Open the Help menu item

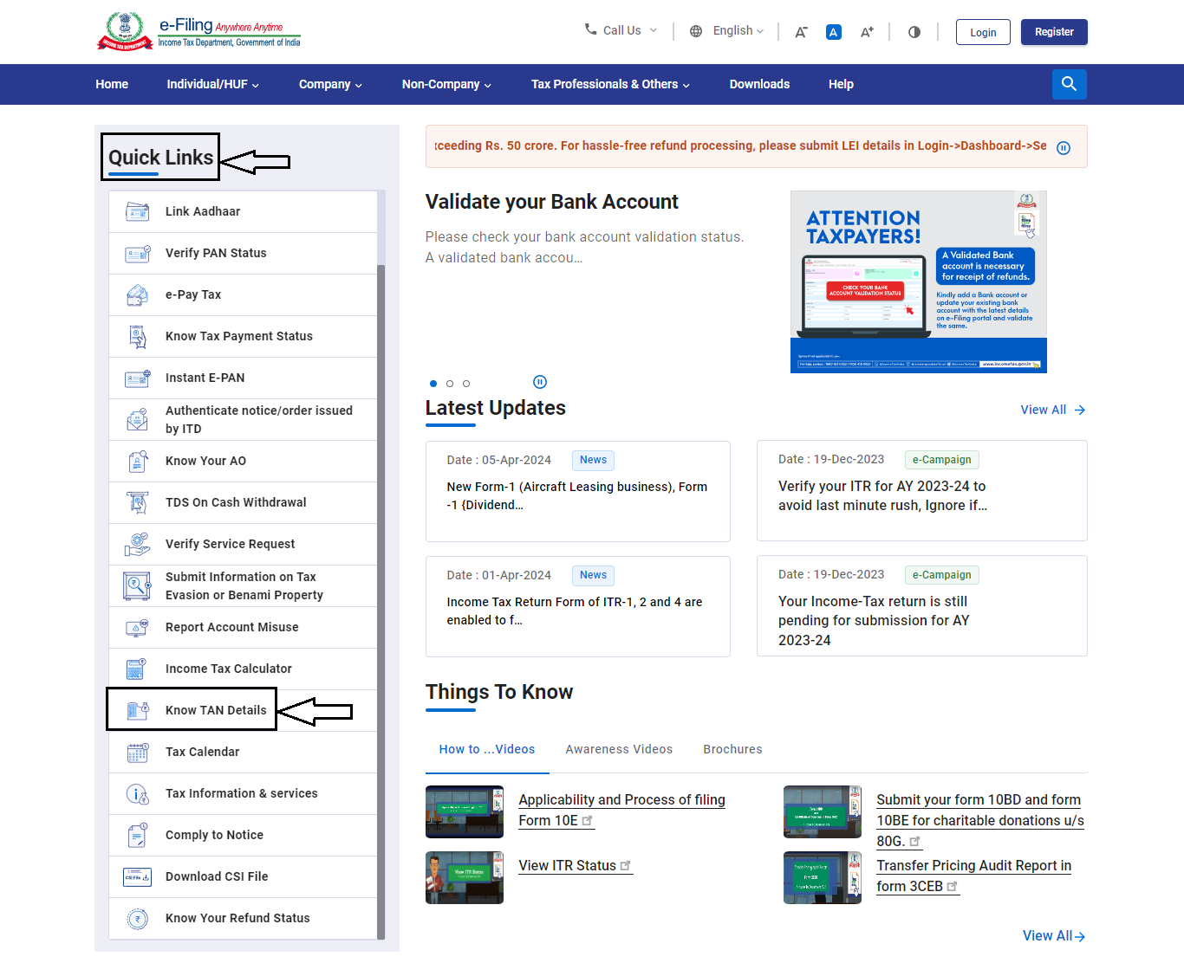[841, 84]
